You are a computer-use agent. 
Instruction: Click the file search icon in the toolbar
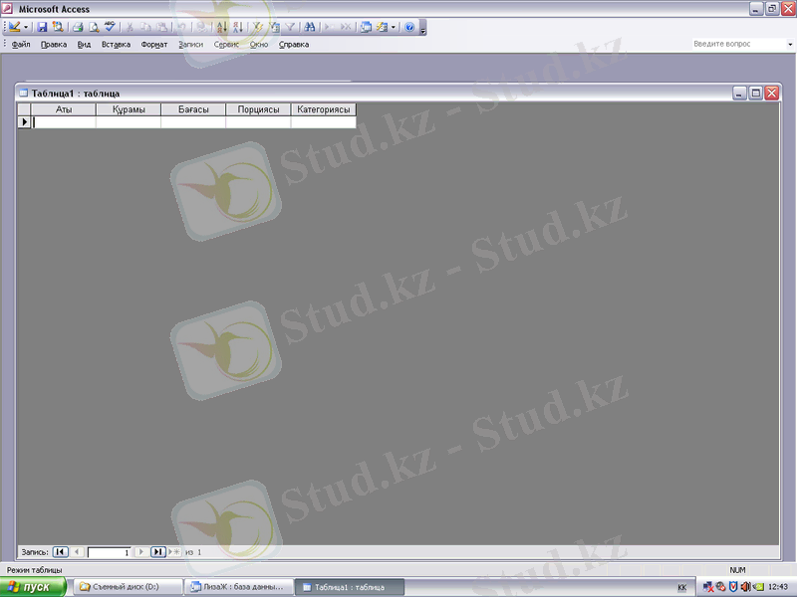point(58,27)
